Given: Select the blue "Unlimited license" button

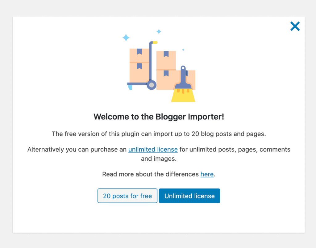Looking at the screenshot, I should click(189, 196).
